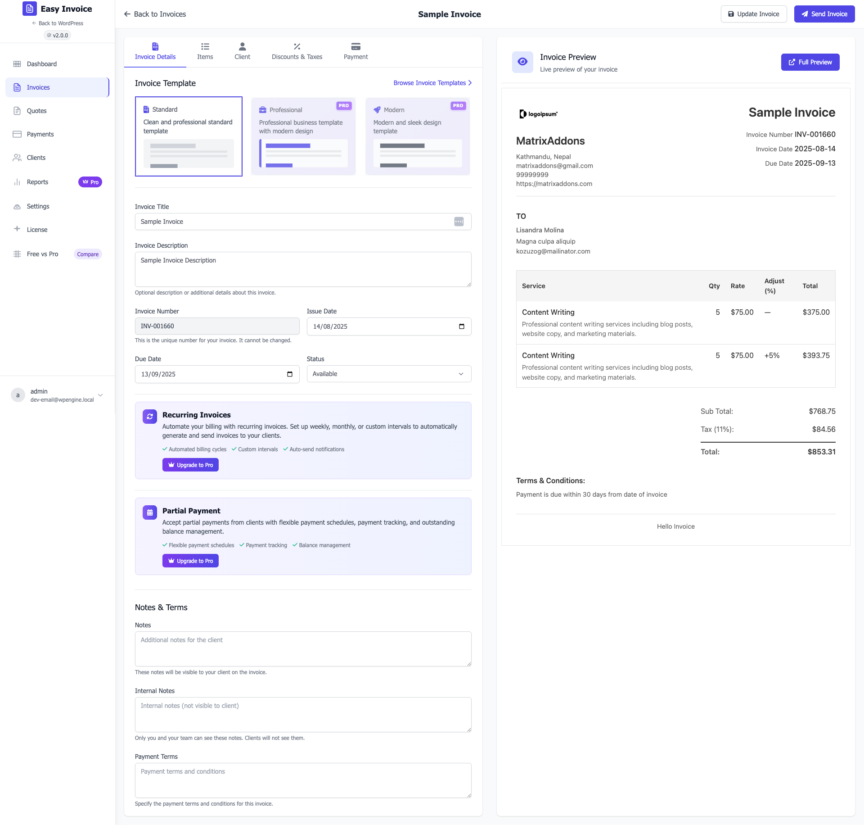Click the Notes textarea

303,649
